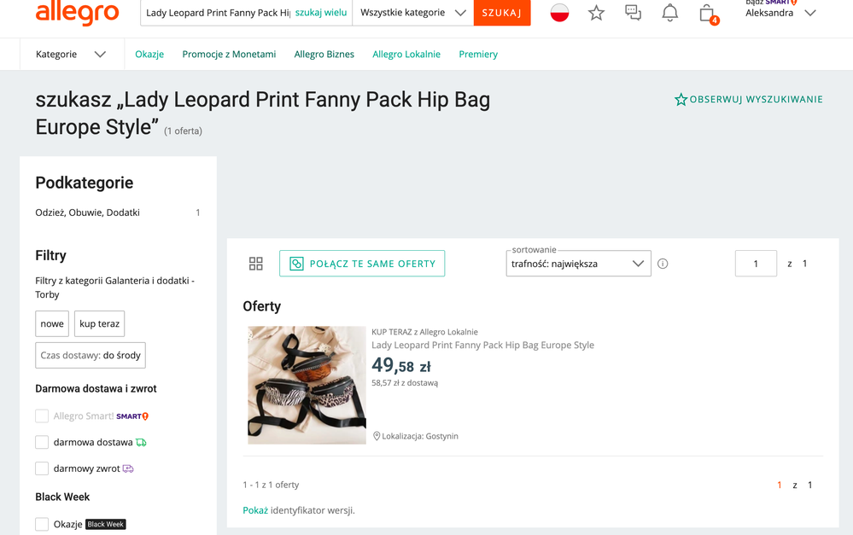The image size is (853, 535).
Task: Expand the Kategorie dropdown
Action: click(x=71, y=55)
